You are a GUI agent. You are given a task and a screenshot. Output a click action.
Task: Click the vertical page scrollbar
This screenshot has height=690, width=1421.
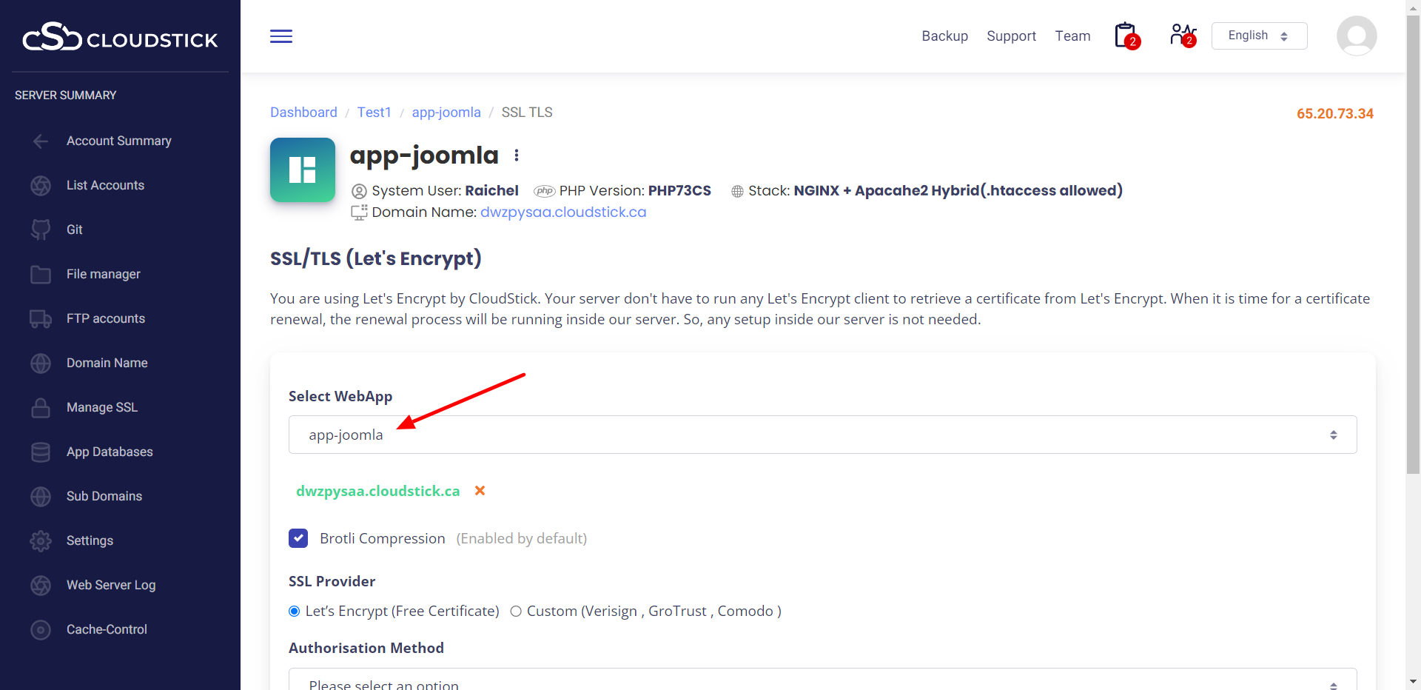point(1413,244)
